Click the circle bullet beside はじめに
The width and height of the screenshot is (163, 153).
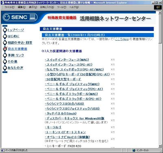click(x=5, y=36)
